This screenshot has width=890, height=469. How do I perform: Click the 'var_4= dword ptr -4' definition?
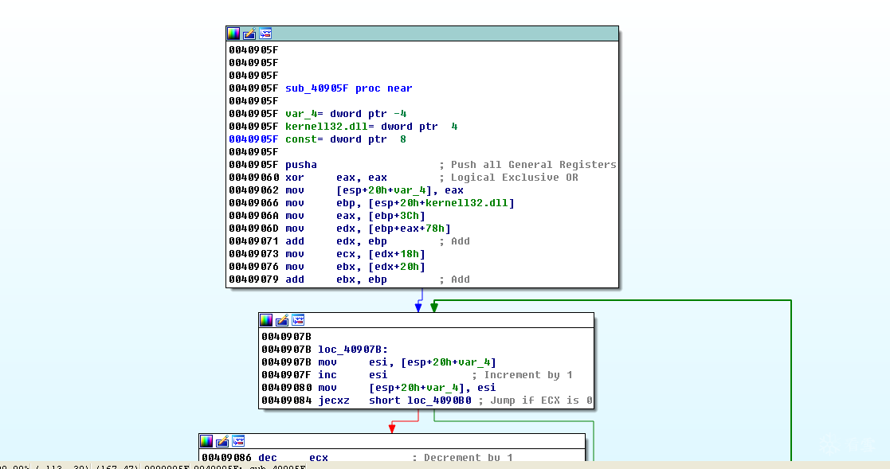click(x=346, y=113)
